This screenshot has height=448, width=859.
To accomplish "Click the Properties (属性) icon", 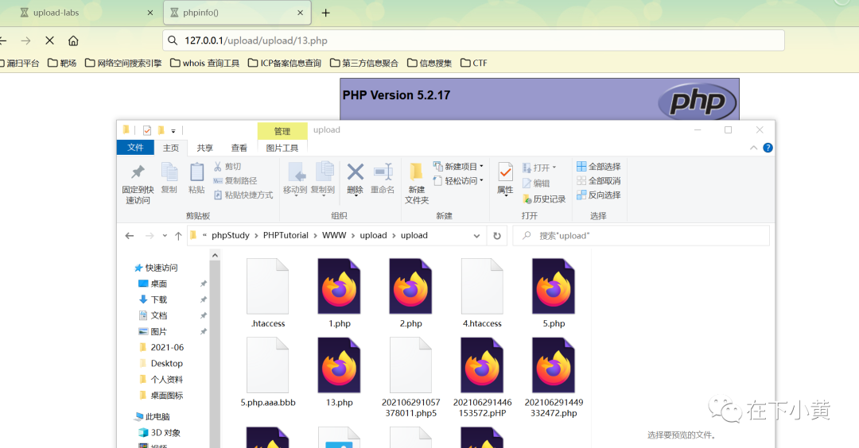I will tap(505, 172).
